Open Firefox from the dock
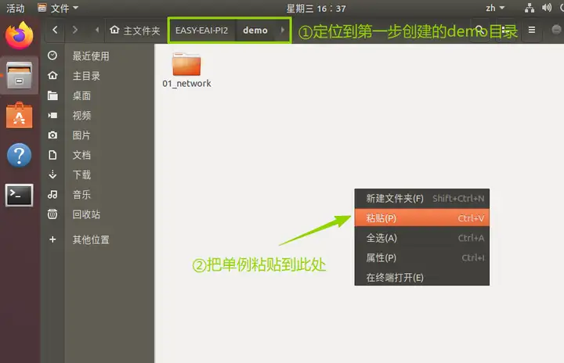This screenshot has width=564, height=363. coord(19,35)
